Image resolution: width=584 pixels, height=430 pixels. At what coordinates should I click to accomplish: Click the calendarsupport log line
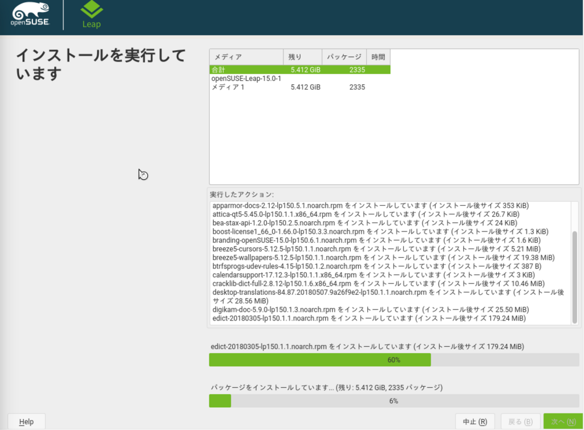tap(374, 275)
